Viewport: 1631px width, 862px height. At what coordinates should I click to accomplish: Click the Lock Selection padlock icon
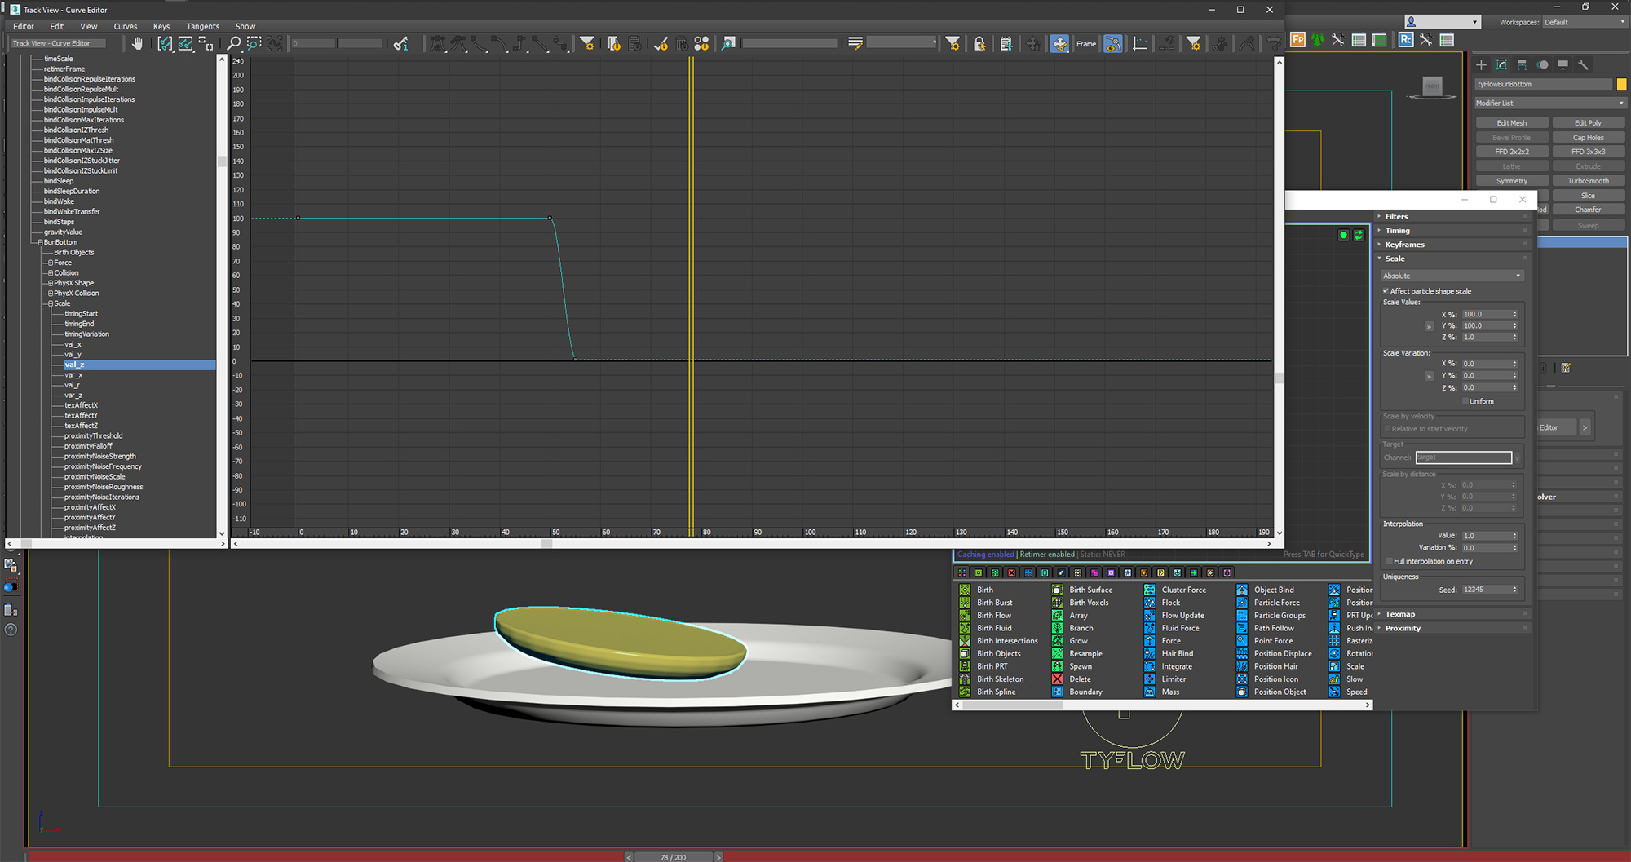tap(979, 44)
